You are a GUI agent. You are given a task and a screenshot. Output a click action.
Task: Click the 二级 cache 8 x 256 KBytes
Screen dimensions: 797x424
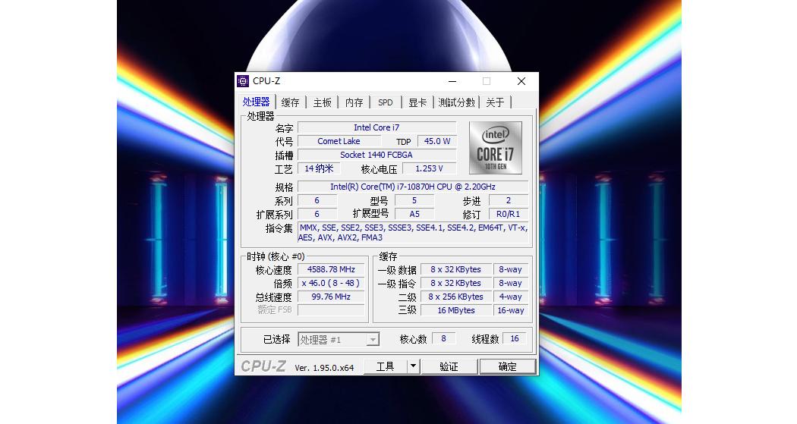coord(456,297)
